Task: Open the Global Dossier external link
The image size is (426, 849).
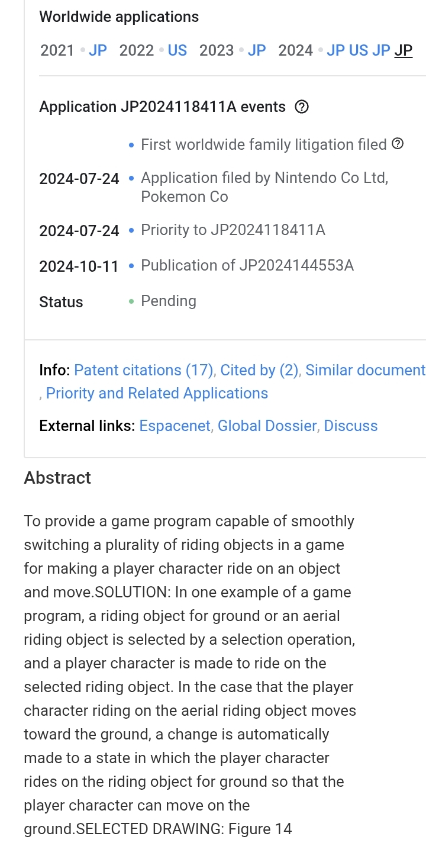Action: tap(267, 426)
